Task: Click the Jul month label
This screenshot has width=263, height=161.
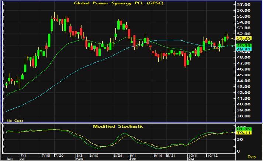Action: point(22,159)
